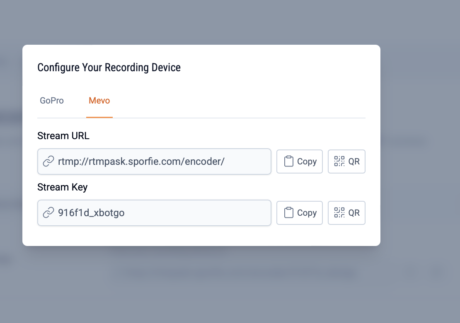Image resolution: width=460 pixels, height=323 pixels.
Task: Click the 916f1d_xbotgo key text
Action: [x=91, y=213]
